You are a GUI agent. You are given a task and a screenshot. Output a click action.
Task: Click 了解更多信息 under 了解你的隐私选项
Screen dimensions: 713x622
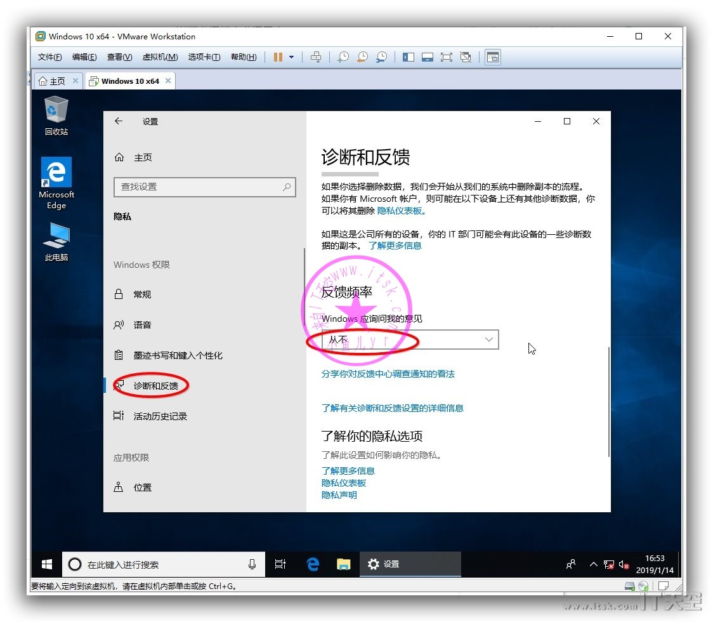click(348, 471)
